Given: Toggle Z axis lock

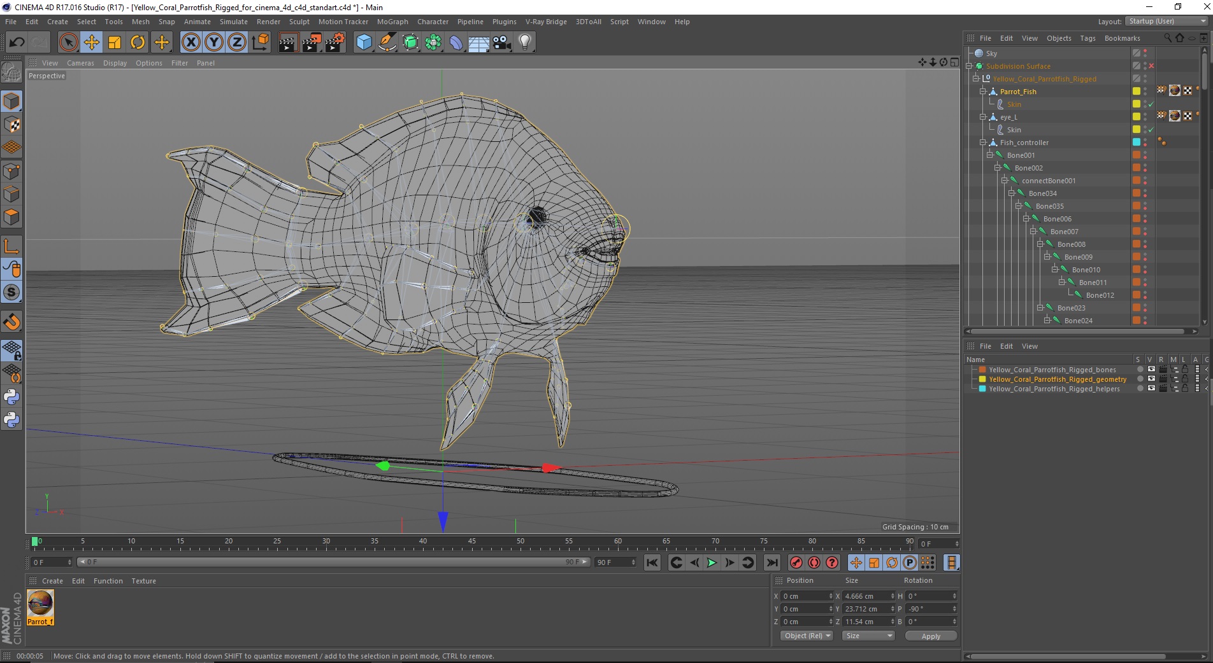Looking at the screenshot, I should 237,43.
